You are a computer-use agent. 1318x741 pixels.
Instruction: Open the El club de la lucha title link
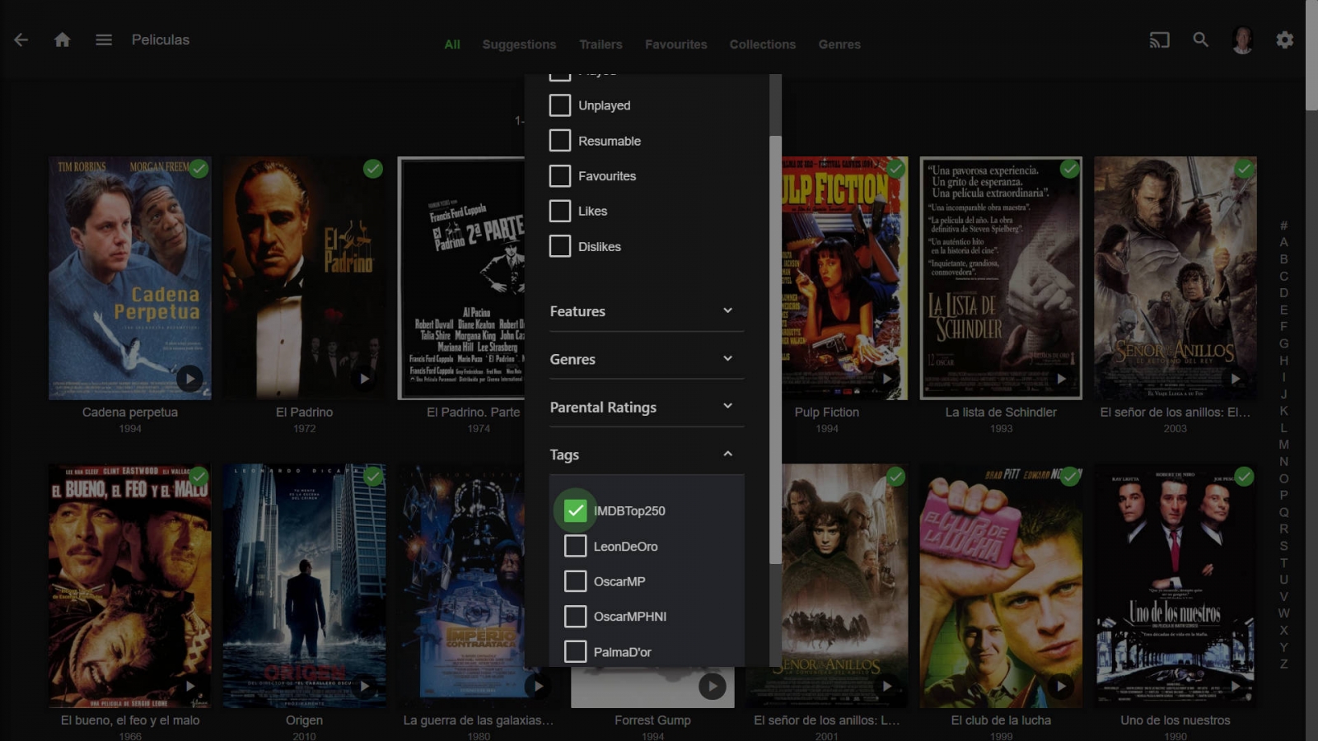click(1001, 720)
